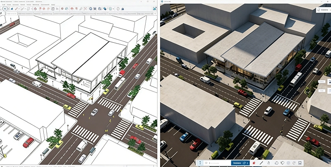Open the dropdown arrow beside the cylinder icon
The image size is (331, 167).
pos(113,9)
